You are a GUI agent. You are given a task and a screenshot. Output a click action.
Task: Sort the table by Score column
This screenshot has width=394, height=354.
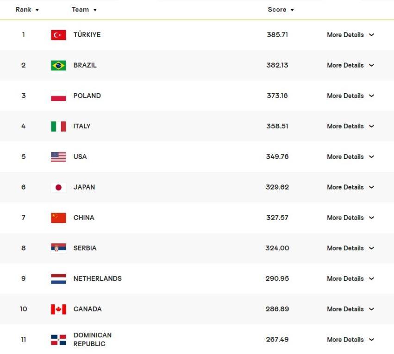click(x=281, y=10)
